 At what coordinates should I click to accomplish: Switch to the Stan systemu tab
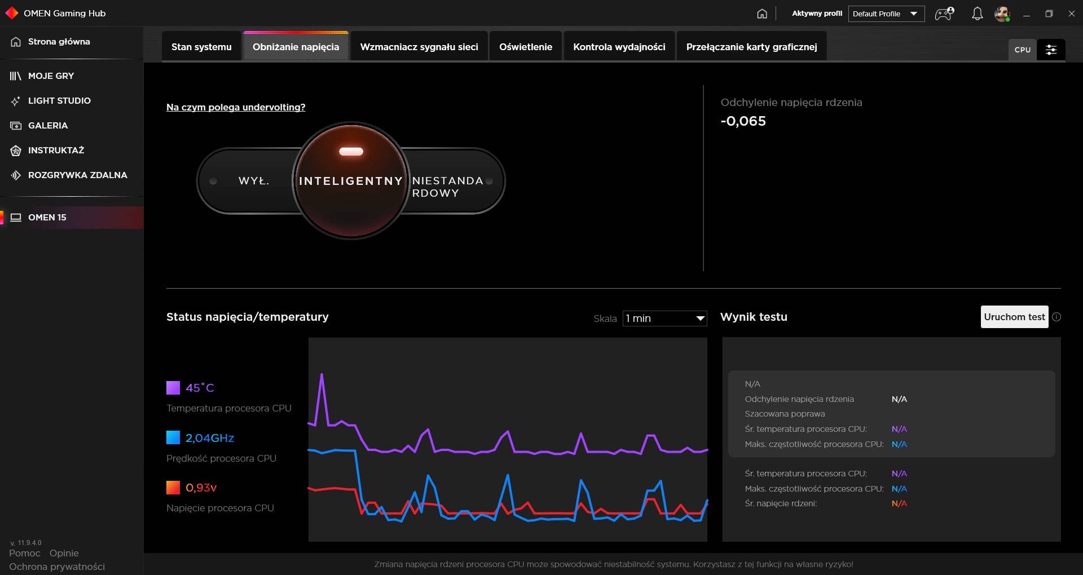click(x=201, y=47)
